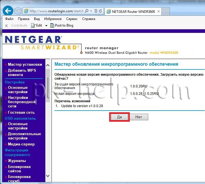Click the Contribute toolbar label
This screenshot has width=205, height=184.
19,25
